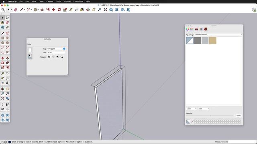The width and height of the screenshot is (257, 144).
Task: Choose the Tape Measure tool in top toolbar
Action: (71, 10)
